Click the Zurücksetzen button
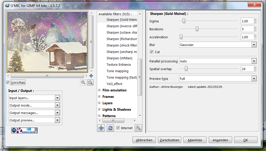The width and height of the screenshot is (266, 151). click(169, 140)
